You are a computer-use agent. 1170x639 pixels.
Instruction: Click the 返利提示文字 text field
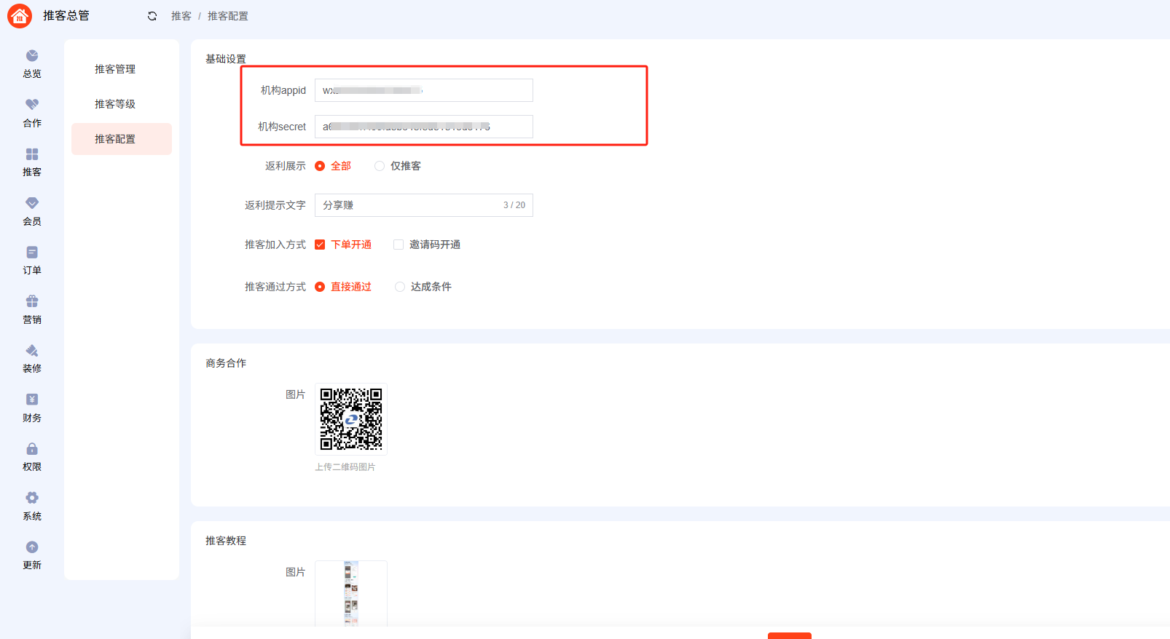pyautogui.click(x=408, y=205)
